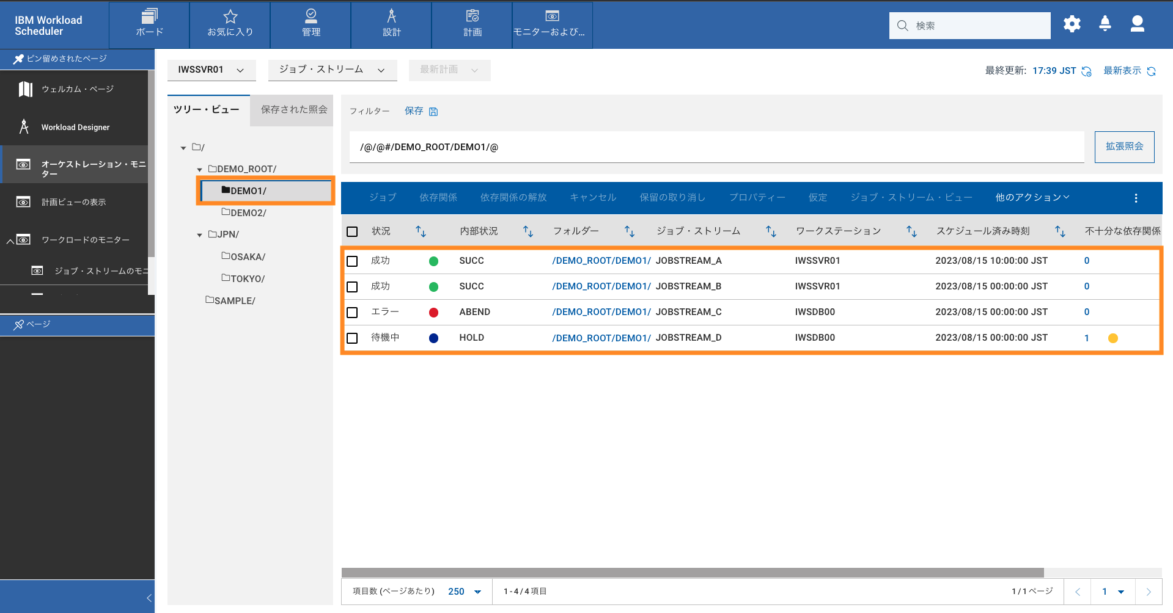
Task: Sort by the スケジュール済み時刻 column arrows
Action: coord(1061,231)
